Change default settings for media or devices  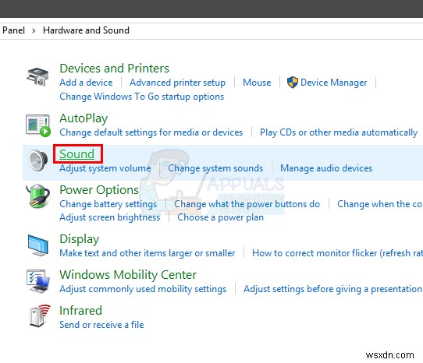tap(151, 132)
